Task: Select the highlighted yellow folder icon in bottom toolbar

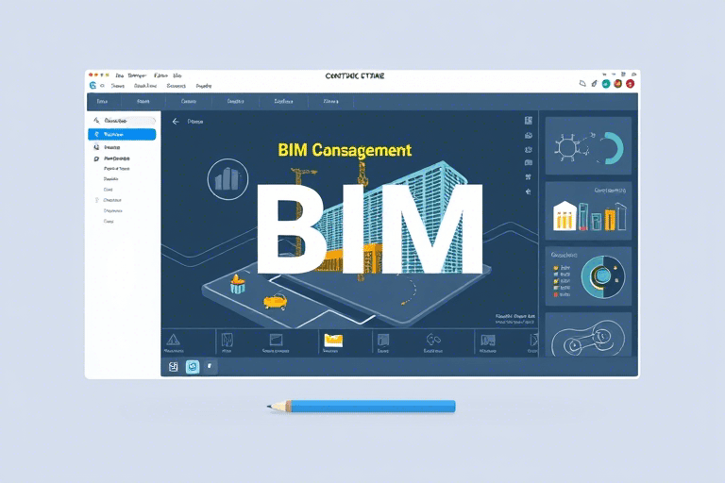Action: coord(331,340)
